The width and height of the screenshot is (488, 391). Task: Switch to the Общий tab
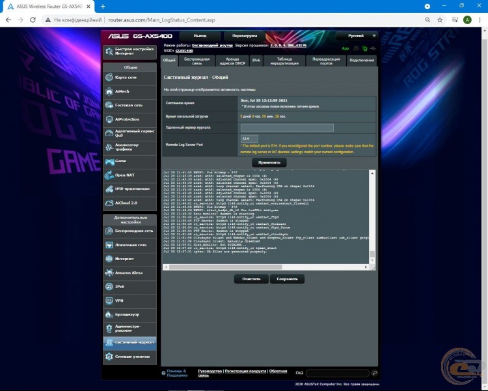(169, 61)
